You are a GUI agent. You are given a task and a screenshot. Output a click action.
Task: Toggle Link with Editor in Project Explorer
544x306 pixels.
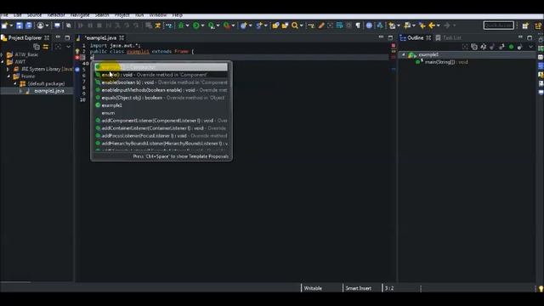coord(46,47)
